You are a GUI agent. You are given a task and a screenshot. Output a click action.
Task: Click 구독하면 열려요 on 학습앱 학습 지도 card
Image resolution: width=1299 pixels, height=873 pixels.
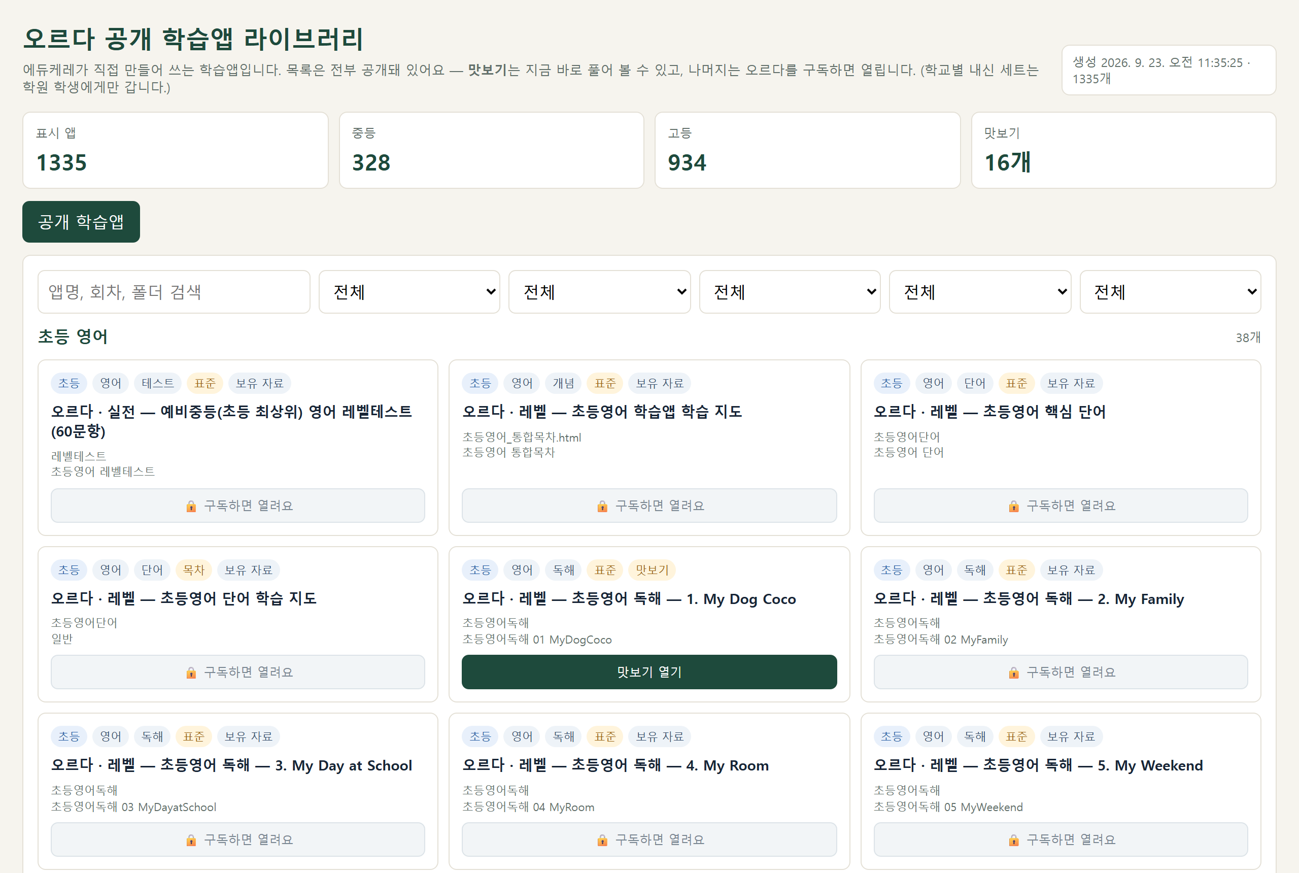click(x=649, y=506)
